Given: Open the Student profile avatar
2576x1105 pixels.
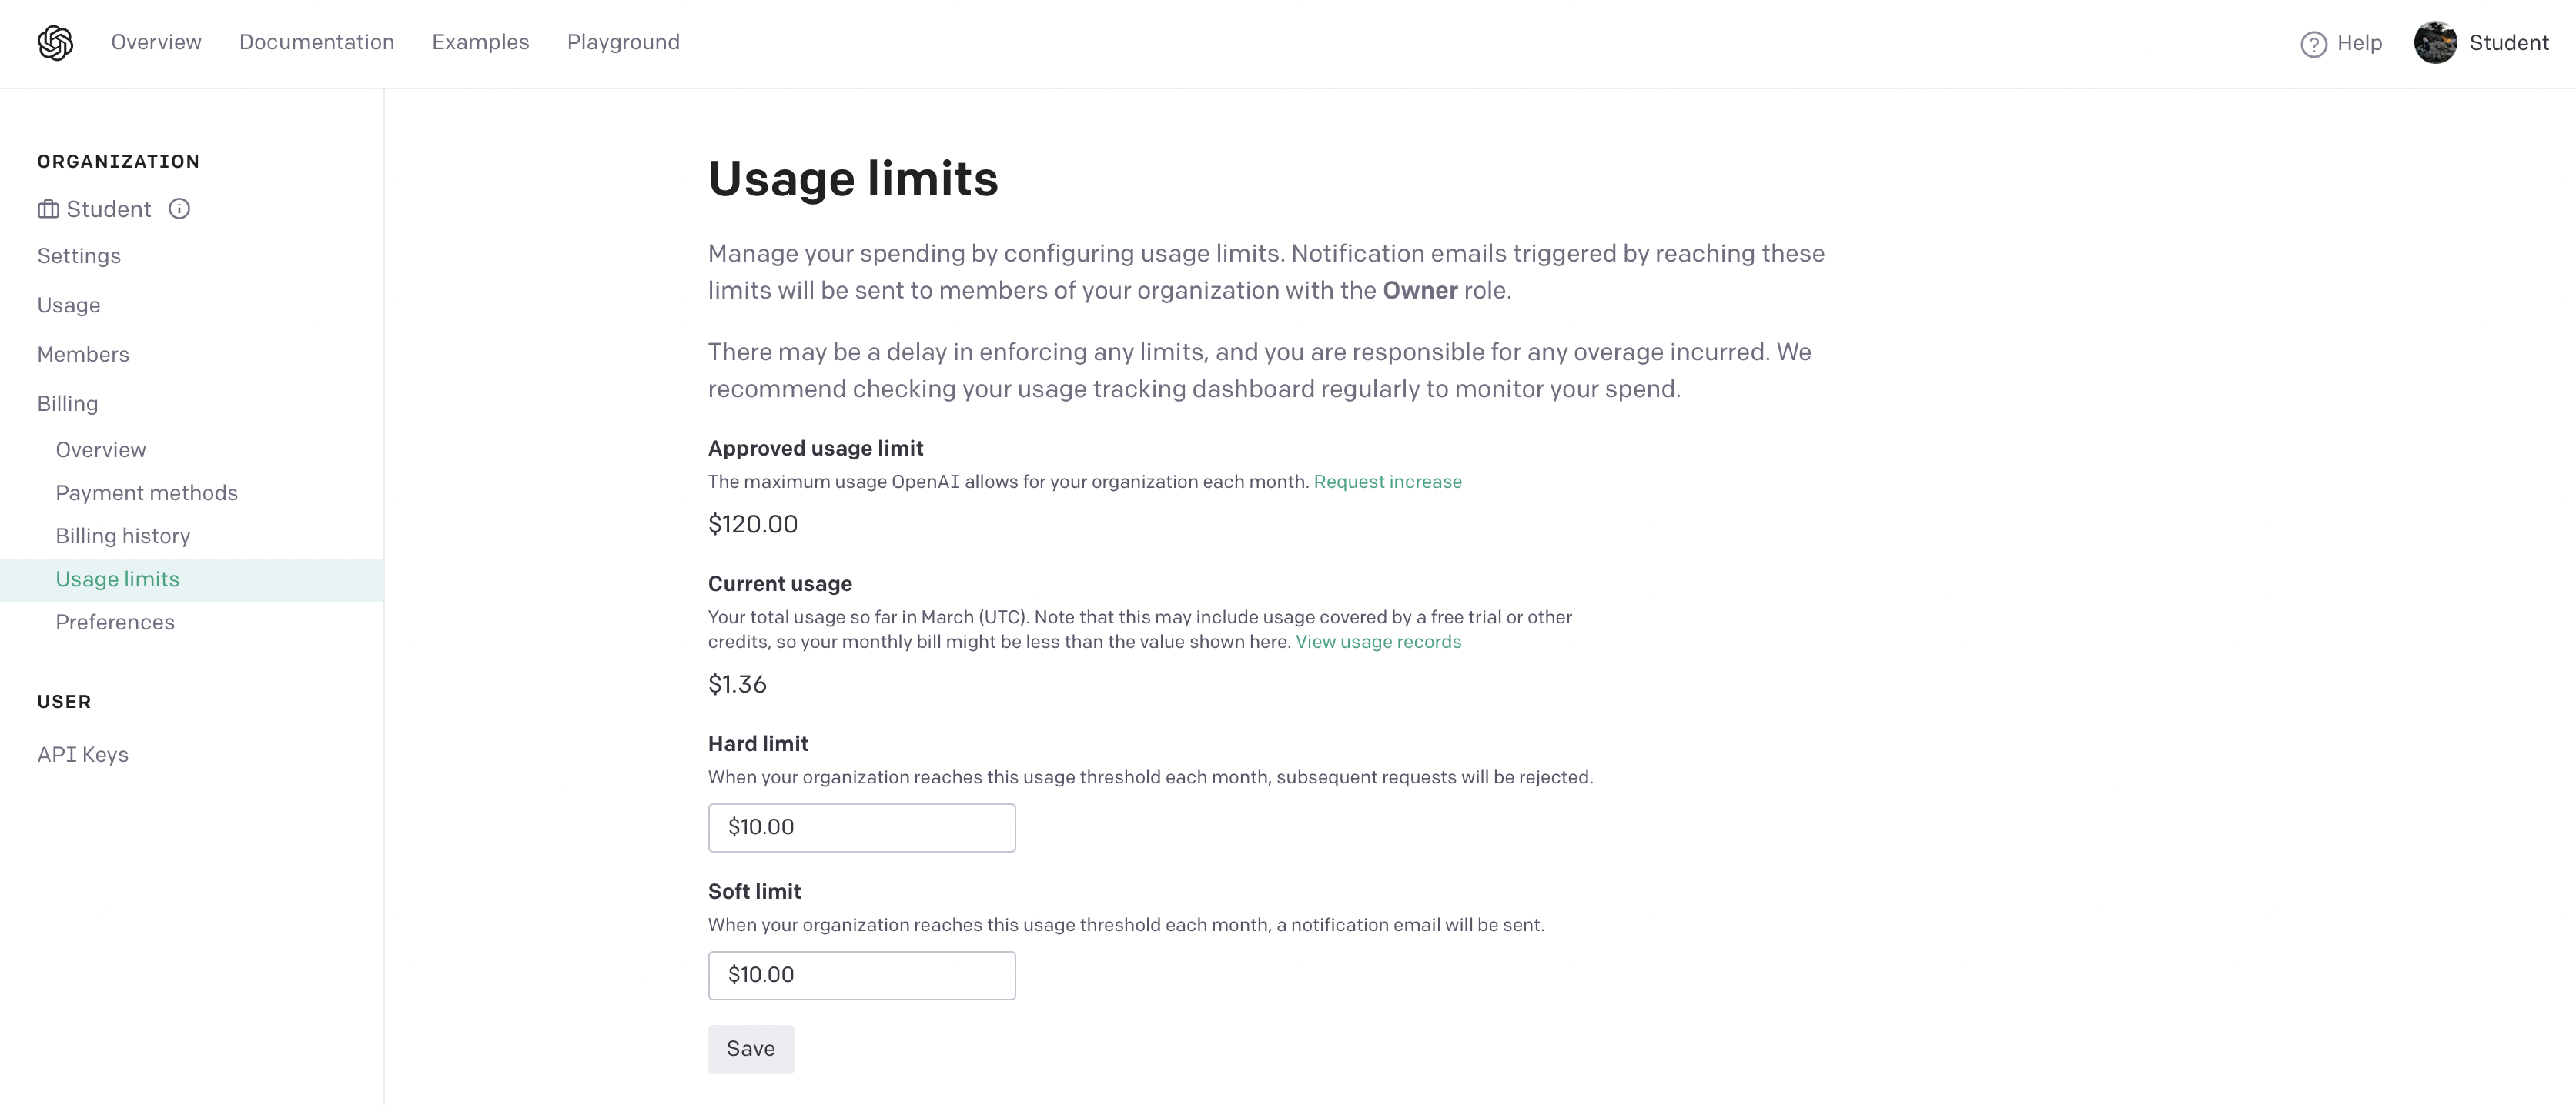Looking at the screenshot, I should 2435,43.
